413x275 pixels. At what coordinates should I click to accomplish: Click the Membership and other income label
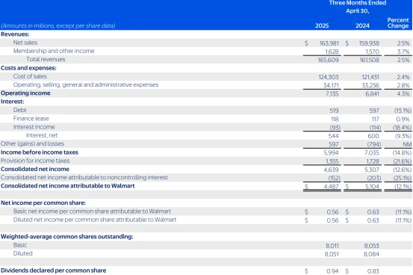[x=54, y=51]
